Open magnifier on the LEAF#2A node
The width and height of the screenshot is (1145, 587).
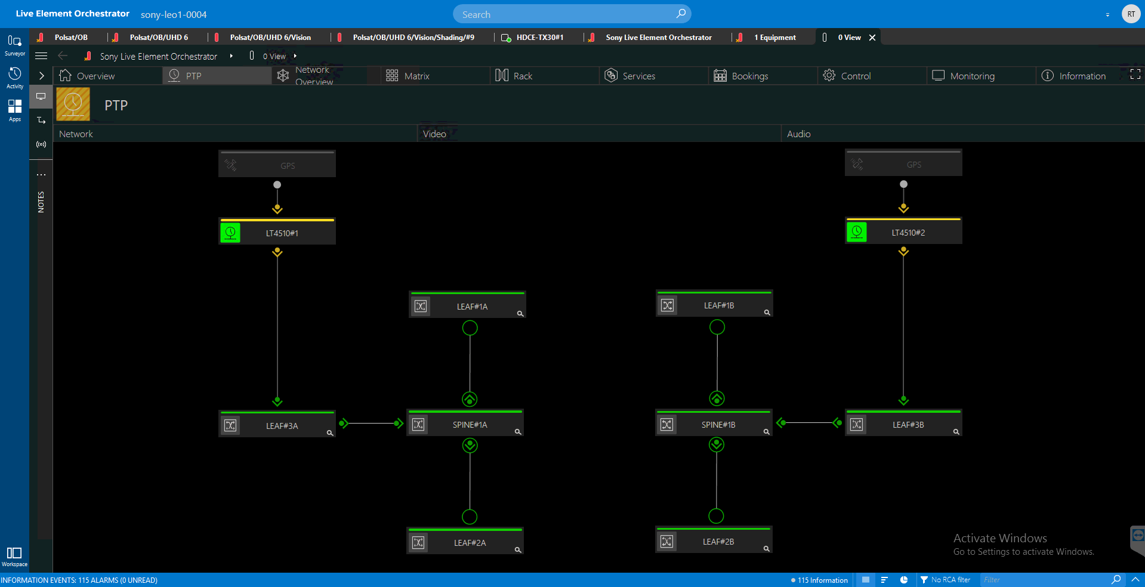click(x=518, y=550)
